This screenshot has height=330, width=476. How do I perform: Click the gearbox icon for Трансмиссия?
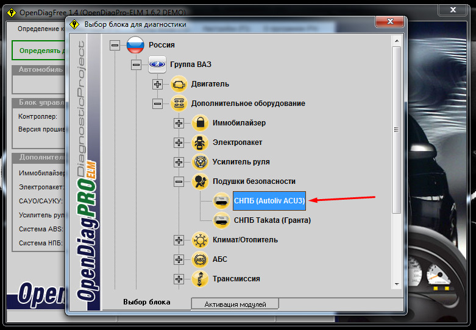point(200,279)
